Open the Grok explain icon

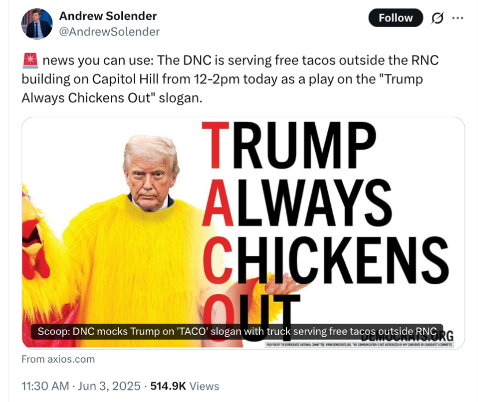coord(437,18)
